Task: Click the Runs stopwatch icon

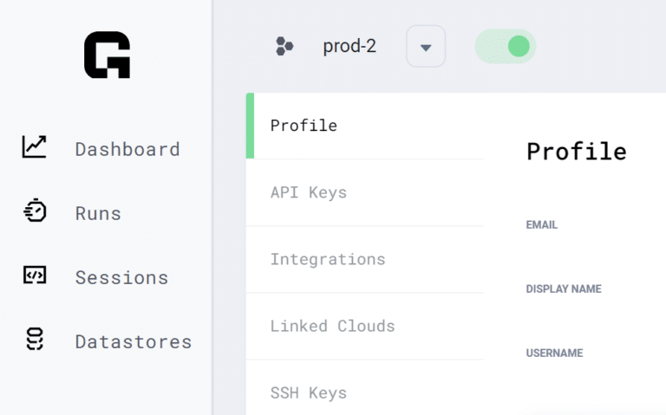Action: pos(35,212)
